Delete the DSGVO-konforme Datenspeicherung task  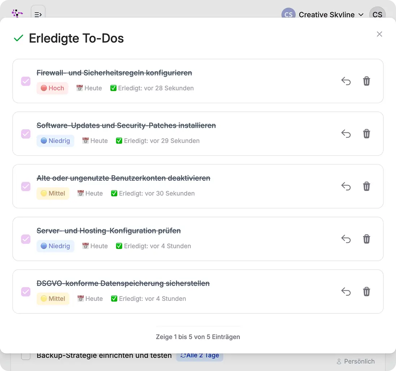pos(366,292)
